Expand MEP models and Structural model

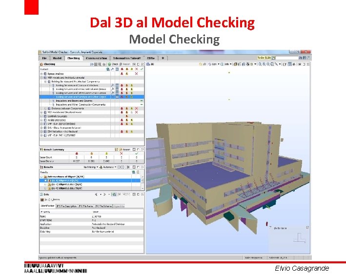click(x=41, y=112)
